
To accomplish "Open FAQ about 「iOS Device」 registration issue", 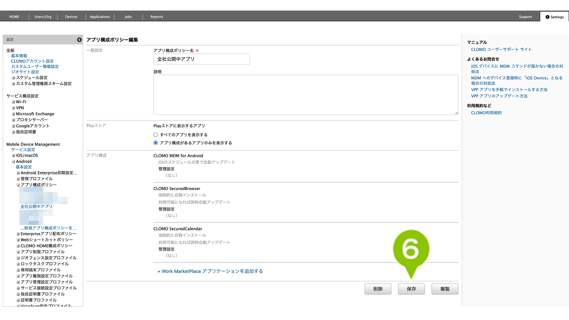I will 517,81.
